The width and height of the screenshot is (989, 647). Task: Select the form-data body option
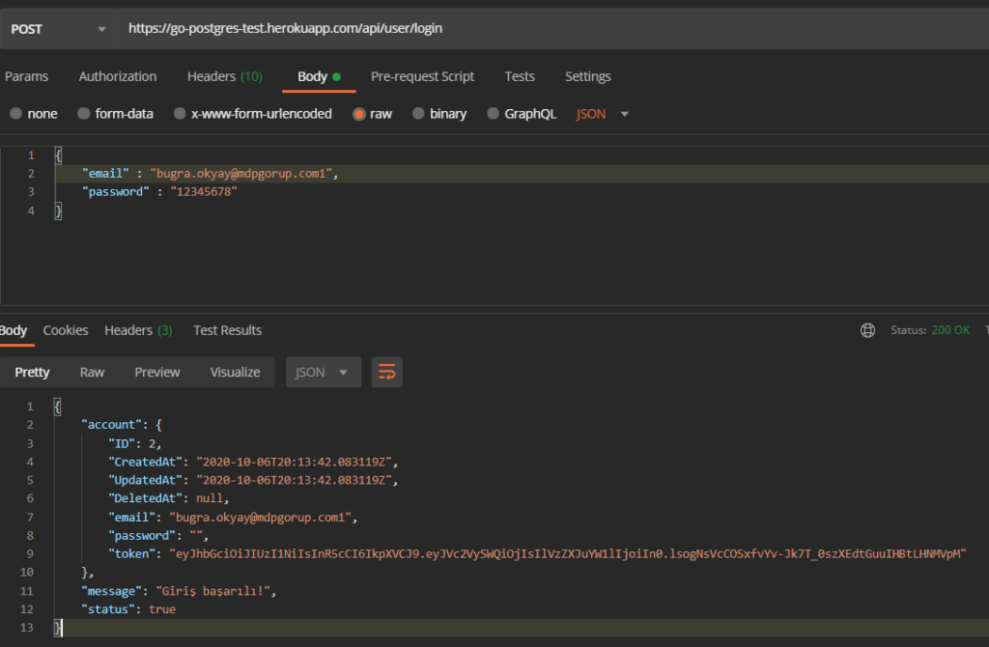[x=115, y=113]
